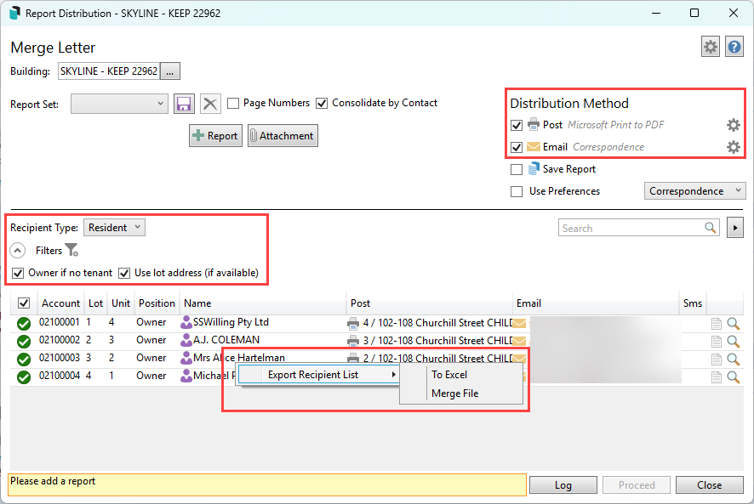Select the A.J. COLEMAN name cell
The image size is (754, 504).
(226, 340)
